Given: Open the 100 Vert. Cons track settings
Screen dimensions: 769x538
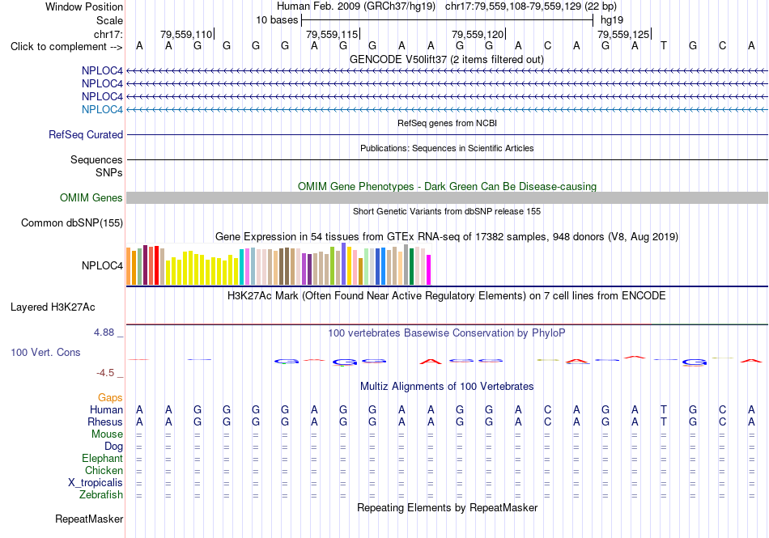Looking at the screenshot, I should click(x=45, y=352).
